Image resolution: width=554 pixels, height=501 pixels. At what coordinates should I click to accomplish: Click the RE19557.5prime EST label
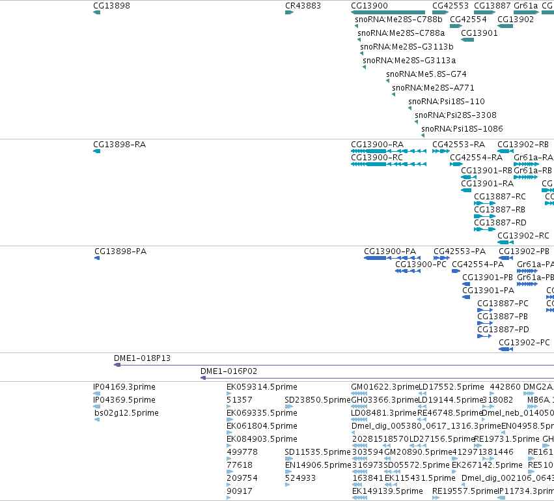coord(465,491)
